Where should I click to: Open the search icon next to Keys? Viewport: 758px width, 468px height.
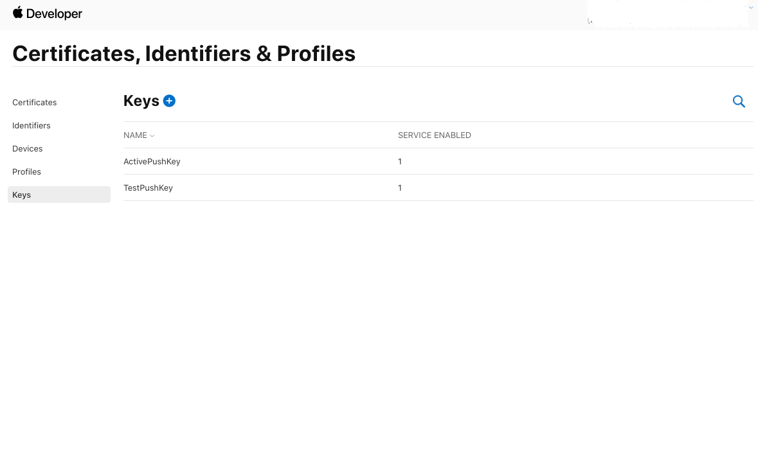click(739, 101)
